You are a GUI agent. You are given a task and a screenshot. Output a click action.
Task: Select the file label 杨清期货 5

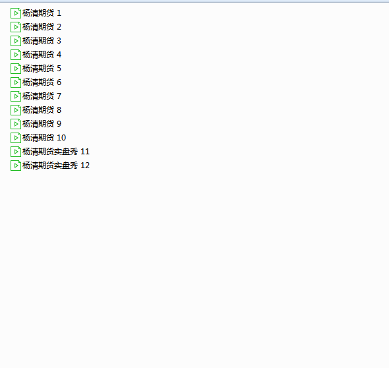(x=42, y=69)
